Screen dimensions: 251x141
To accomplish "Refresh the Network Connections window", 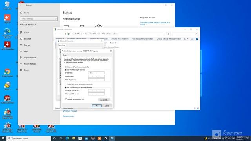I will 168,34.
